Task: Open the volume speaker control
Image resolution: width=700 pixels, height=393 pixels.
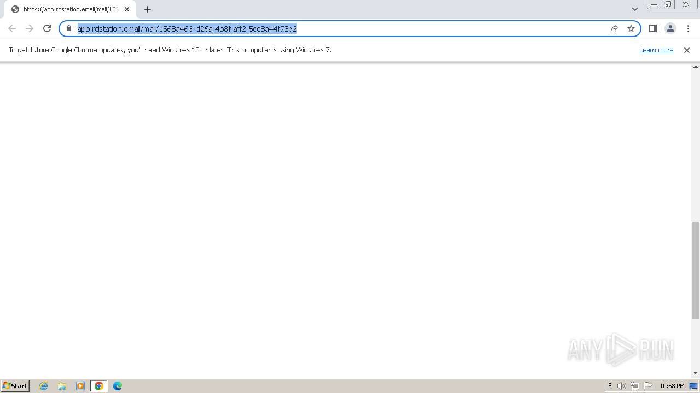Action: pyautogui.click(x=622, y=386)
